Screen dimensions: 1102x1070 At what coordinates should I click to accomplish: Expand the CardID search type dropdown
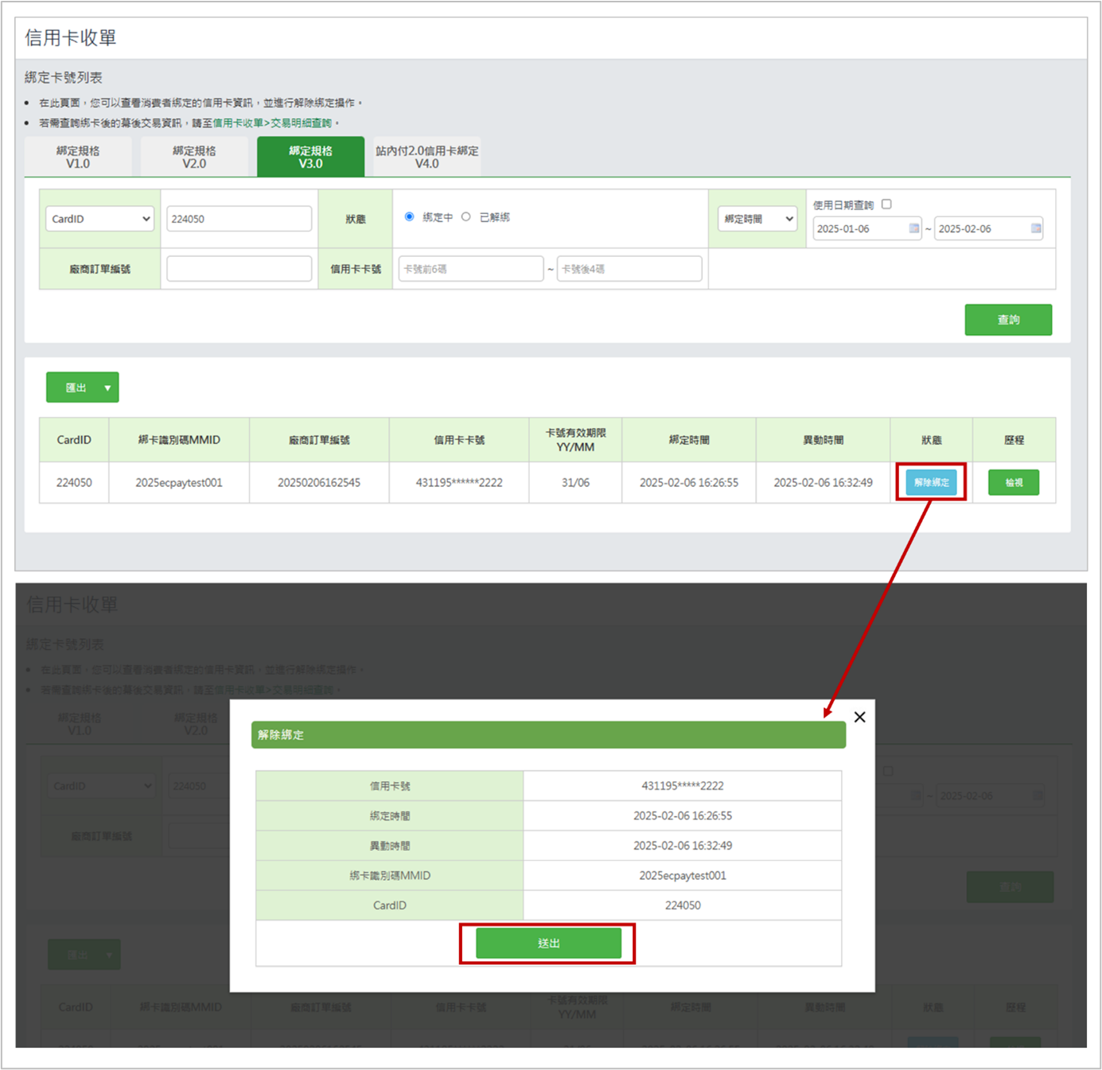tap(99, 219)
